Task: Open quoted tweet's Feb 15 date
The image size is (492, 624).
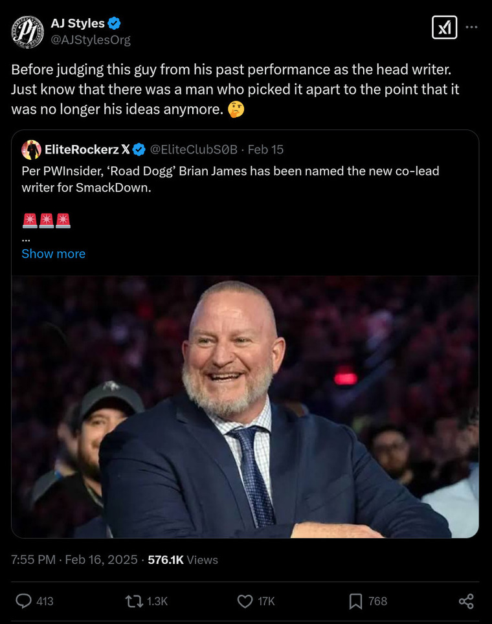Action: click(265, 150)
